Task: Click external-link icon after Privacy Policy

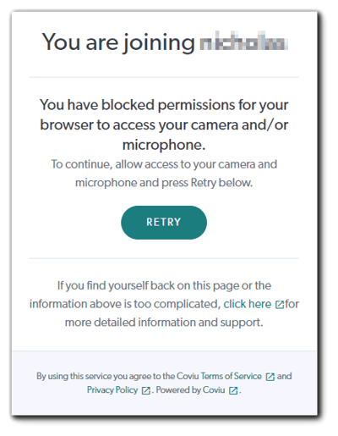Action: [145, 390]
